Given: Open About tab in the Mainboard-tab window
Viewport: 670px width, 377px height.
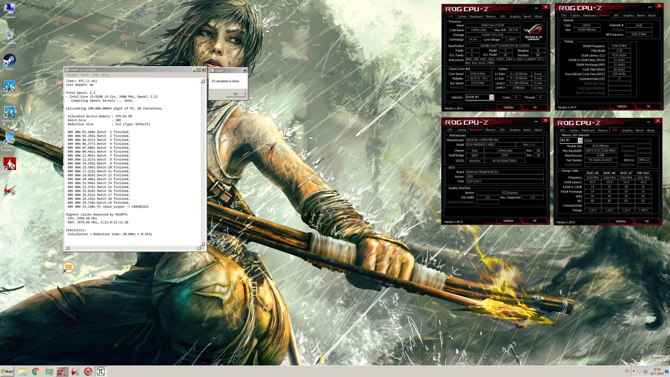Looking at the screenshot, I should click(x=538, y=130).
